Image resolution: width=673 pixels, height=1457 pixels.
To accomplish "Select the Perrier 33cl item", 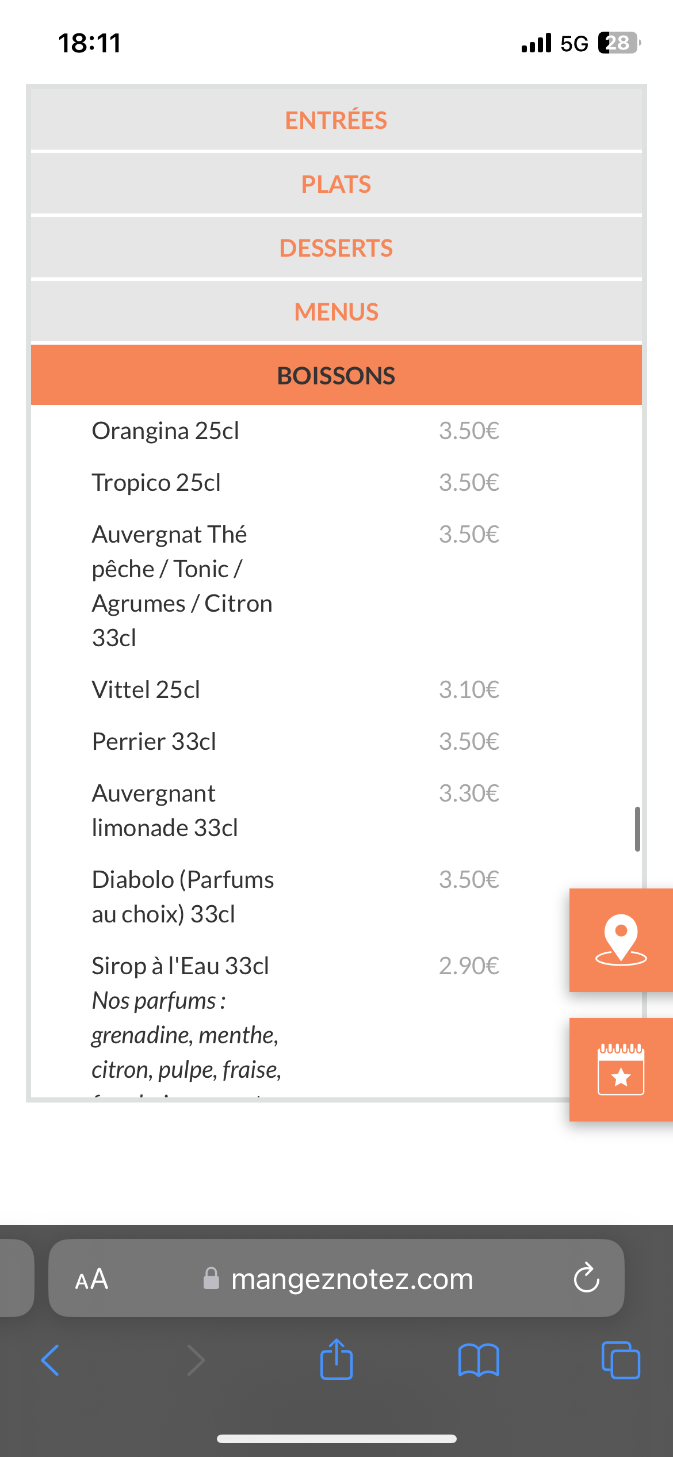I will pos(154,742).
